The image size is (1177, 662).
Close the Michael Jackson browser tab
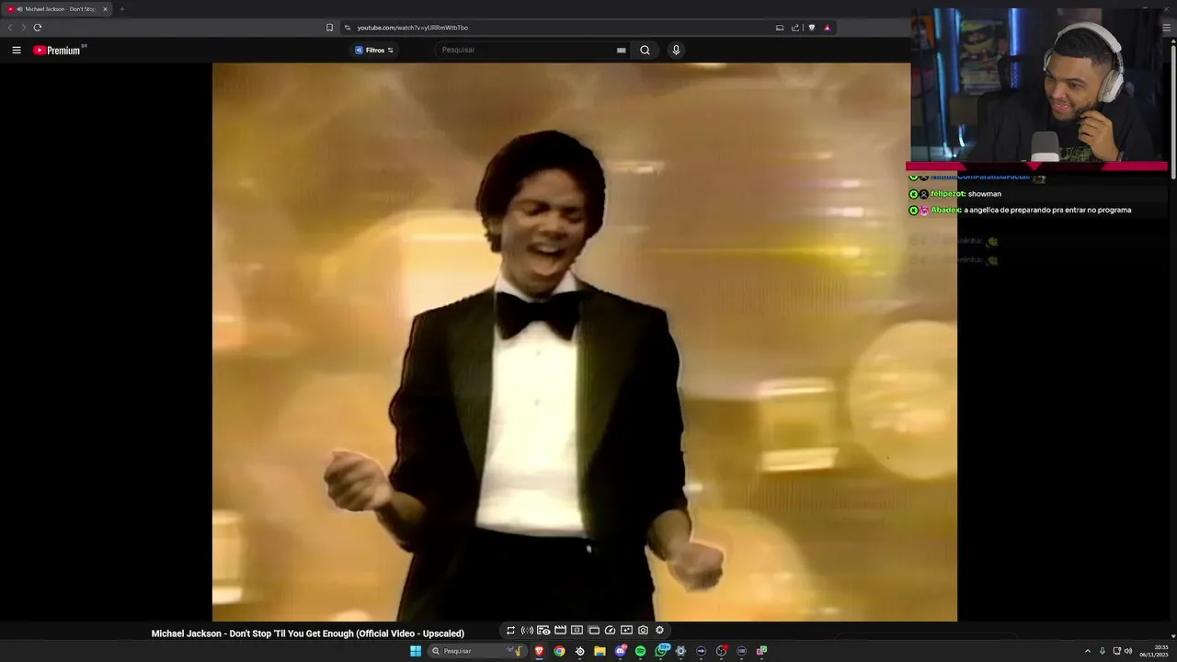[105, 9]
